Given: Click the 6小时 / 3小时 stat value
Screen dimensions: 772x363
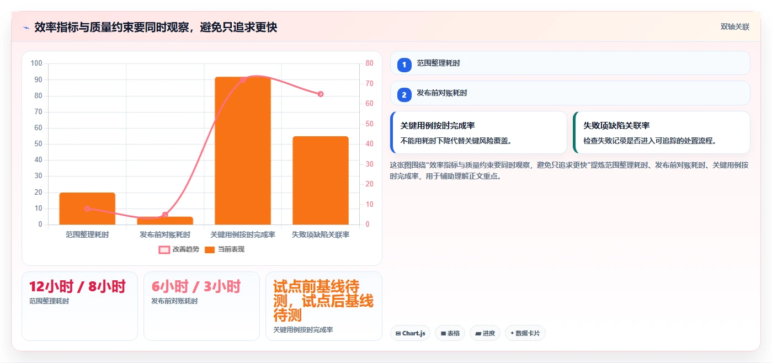Looking at the screenshot, I should tap(196, 287).
